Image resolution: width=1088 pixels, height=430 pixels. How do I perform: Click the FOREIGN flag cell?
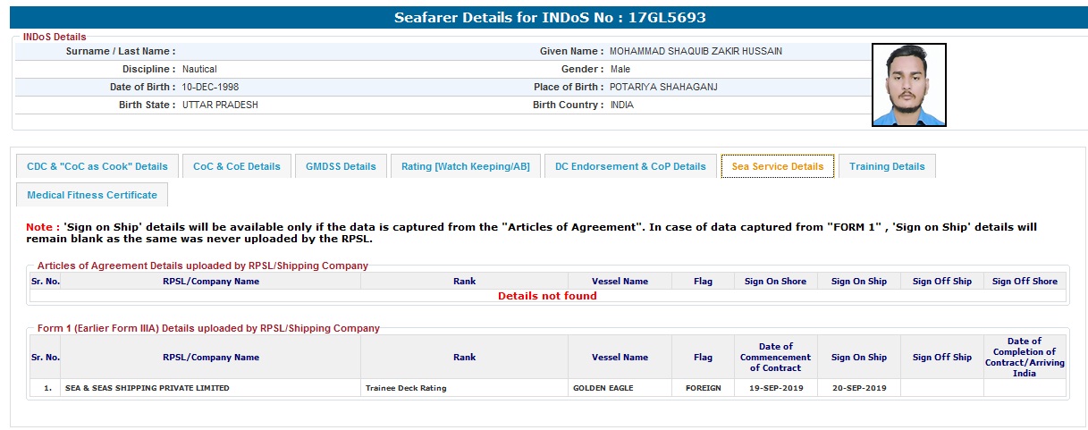click(x=703, y=388)
